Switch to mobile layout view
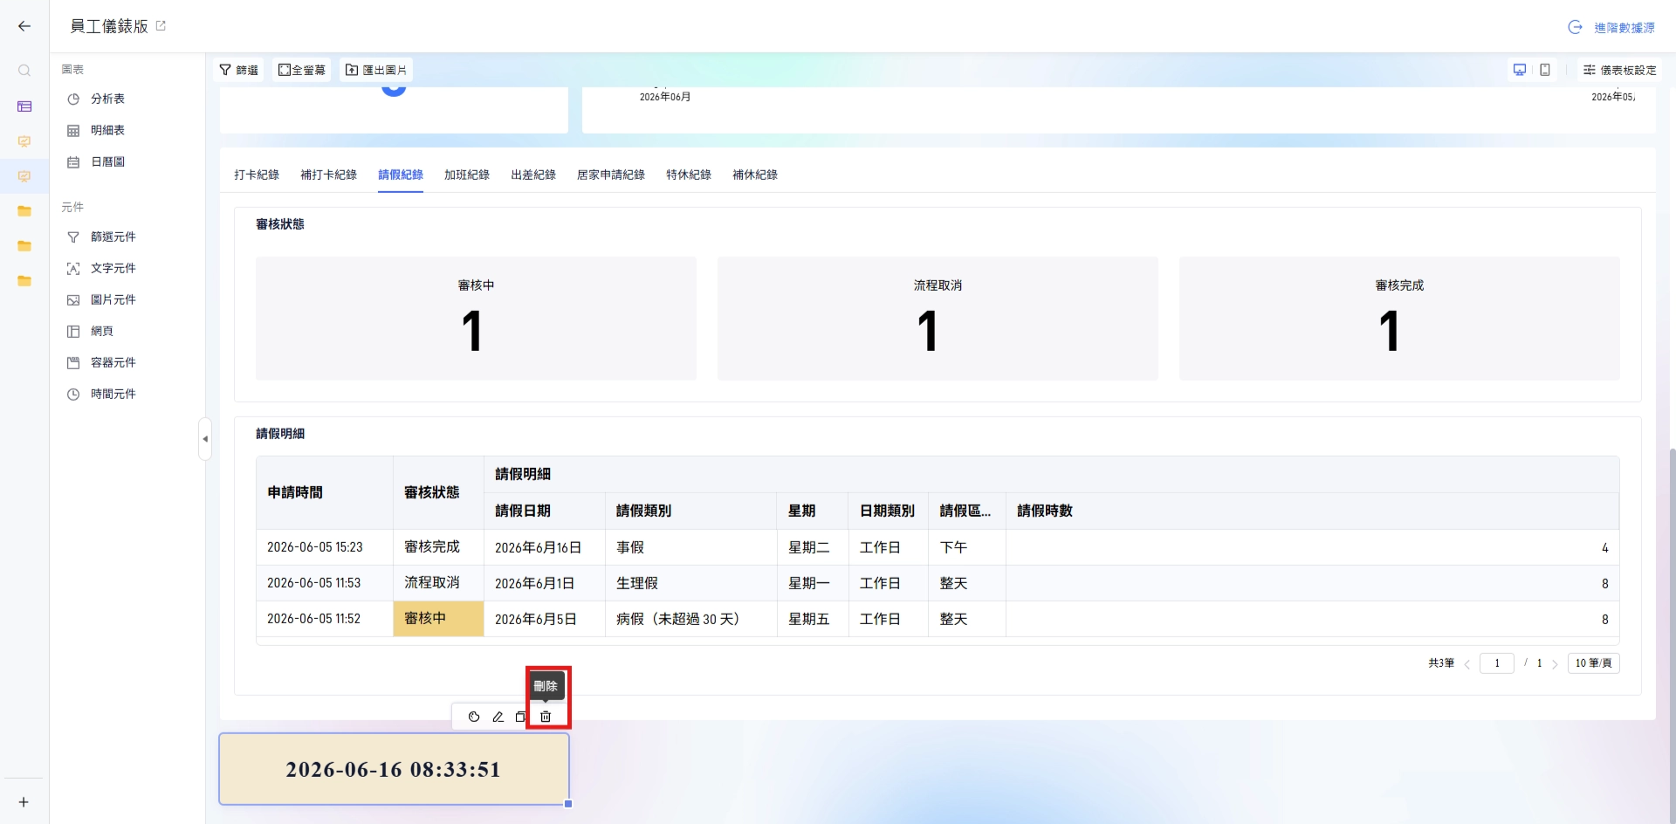Image resolution: width=1676 pixels, height=824 pixels. click(x=1545, y=70)
